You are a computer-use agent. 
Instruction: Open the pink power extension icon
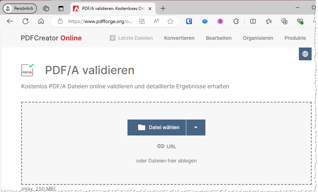pos(220,21)
